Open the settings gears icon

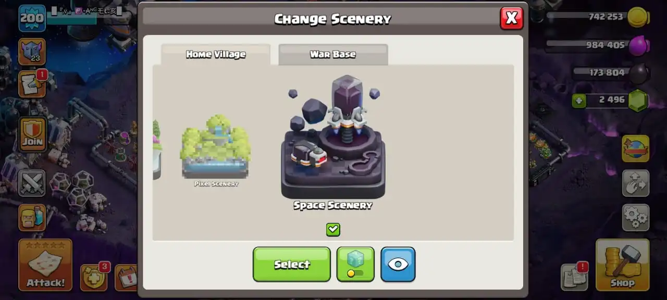(x=636, y=217)
